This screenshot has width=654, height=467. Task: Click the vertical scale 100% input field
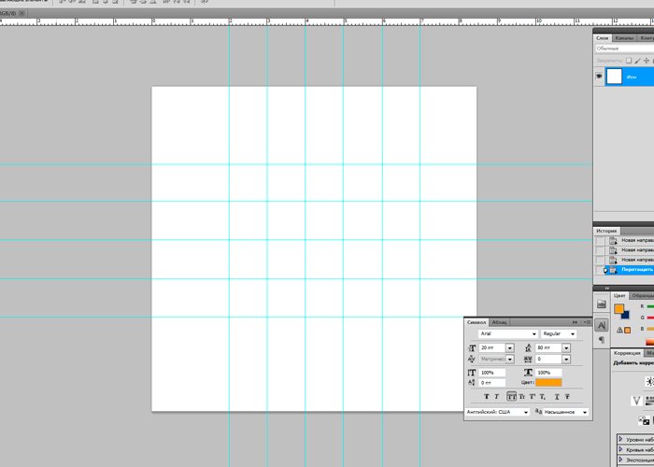click(x=492, y=372)
